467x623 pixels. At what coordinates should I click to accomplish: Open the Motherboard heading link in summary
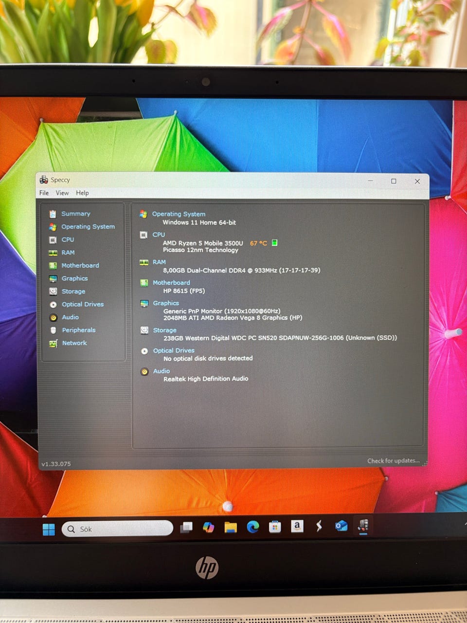tap(171, 282)
